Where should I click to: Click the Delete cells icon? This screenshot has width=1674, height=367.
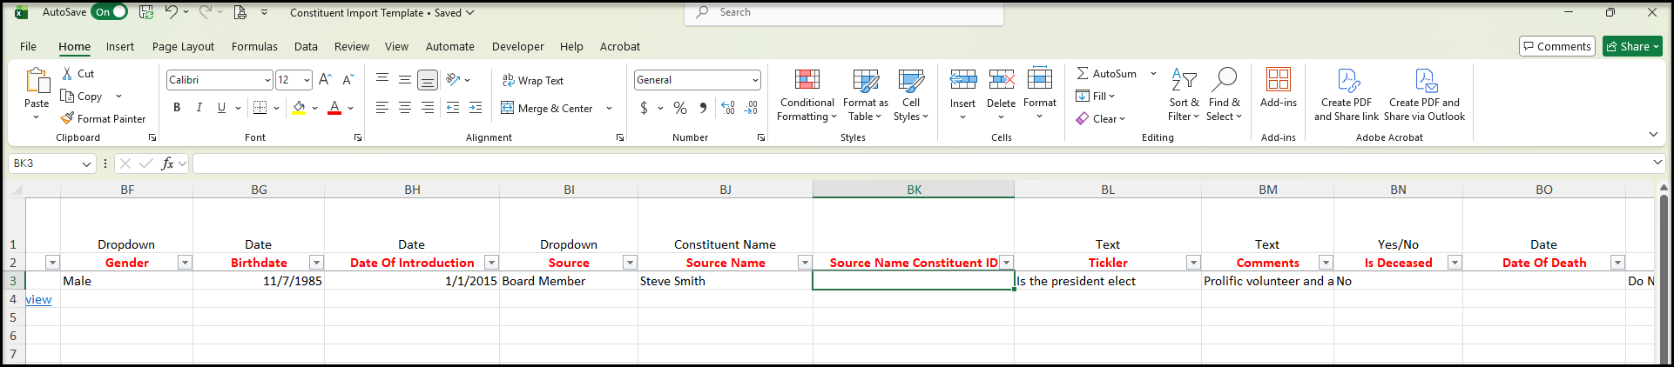(1002, 80)
